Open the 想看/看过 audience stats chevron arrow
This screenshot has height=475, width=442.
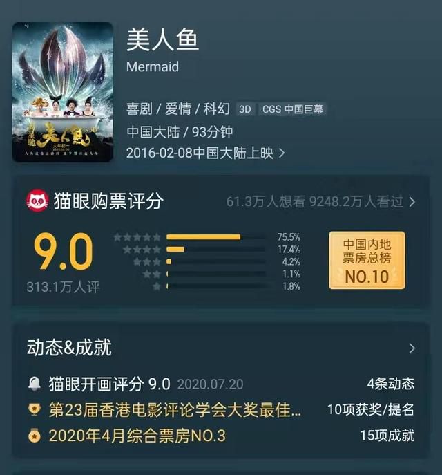click(412, 202)
